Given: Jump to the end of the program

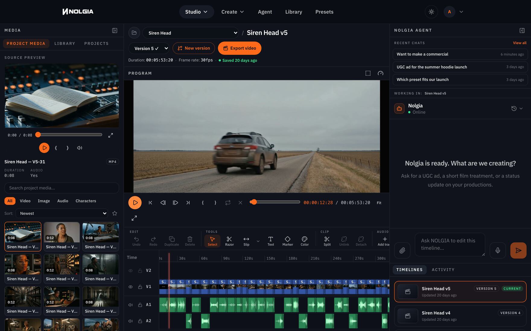Looking at the screenshot, I should [x=188, y=203].
